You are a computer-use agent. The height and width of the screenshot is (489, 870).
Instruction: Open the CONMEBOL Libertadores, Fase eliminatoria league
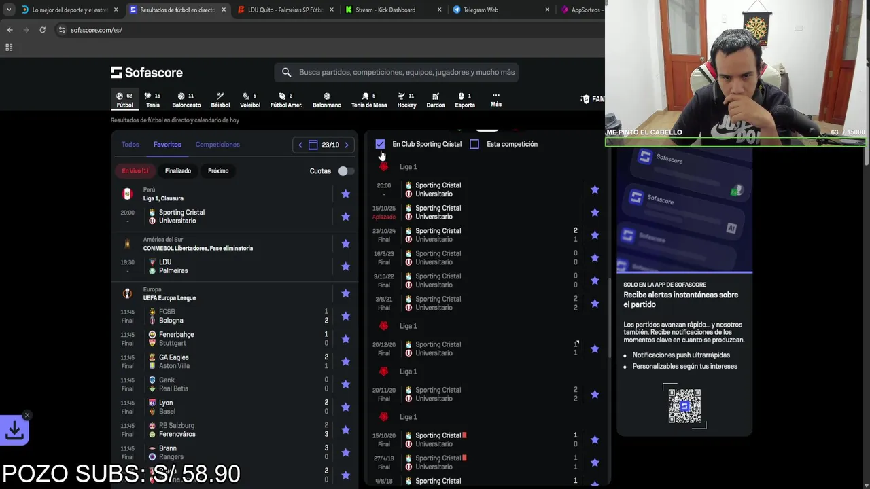198,248
